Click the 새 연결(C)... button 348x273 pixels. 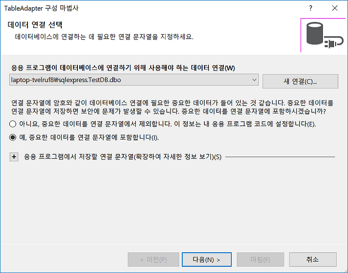click(x=300, y=81)
